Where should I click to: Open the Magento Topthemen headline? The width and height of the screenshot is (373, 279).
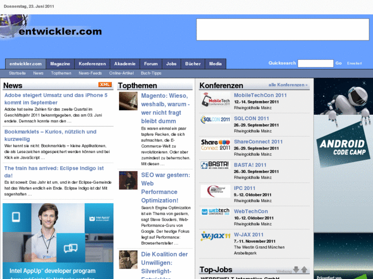point(166,109)
